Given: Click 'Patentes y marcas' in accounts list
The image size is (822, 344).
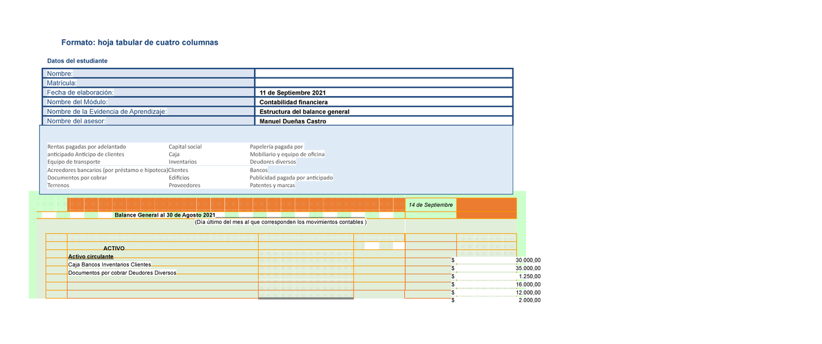Looking at the screenshot, I should pos(273,185).
